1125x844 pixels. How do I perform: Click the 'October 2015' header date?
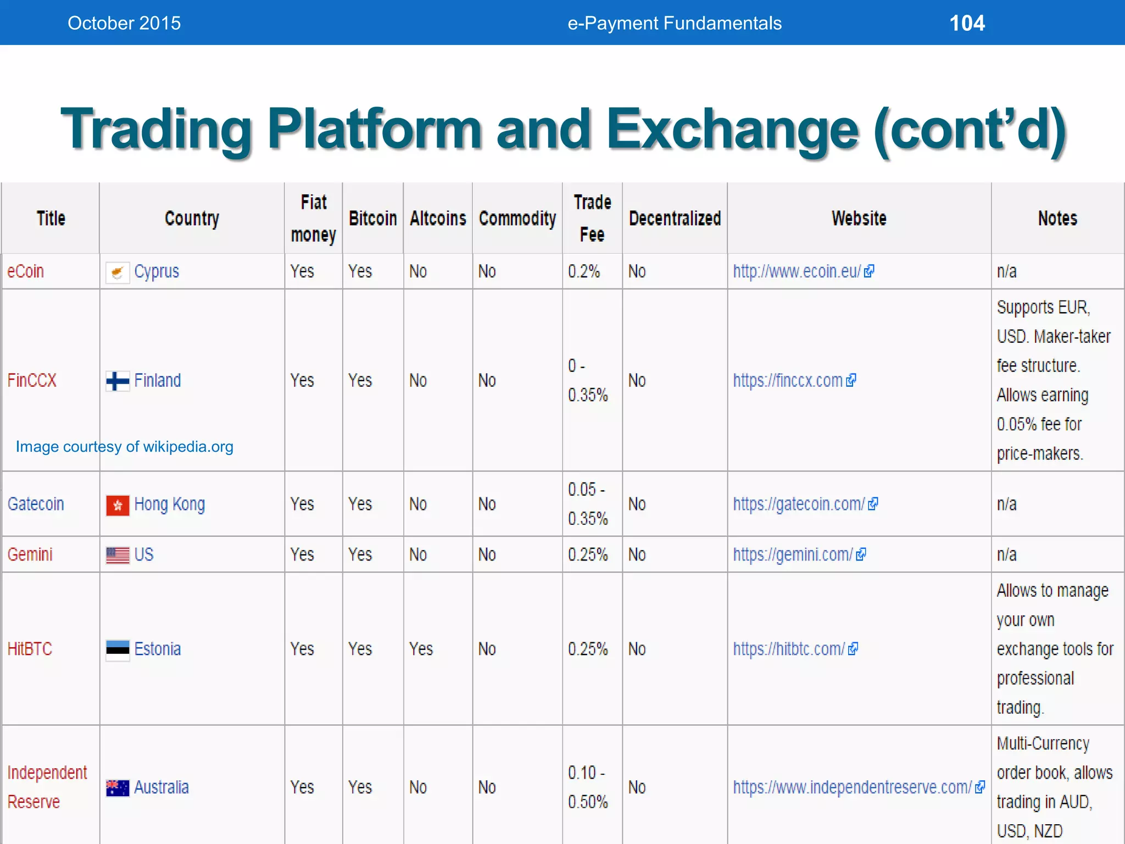click(x=124, y=23)
